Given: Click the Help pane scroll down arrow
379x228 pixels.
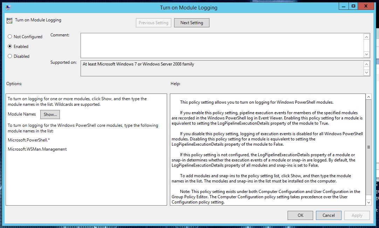Looking at the screenshot, I should click(x=368, y=202).
